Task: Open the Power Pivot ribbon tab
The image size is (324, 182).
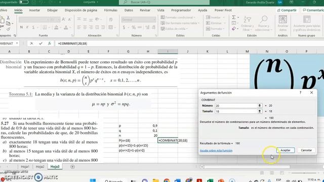Action: point(223,10)
